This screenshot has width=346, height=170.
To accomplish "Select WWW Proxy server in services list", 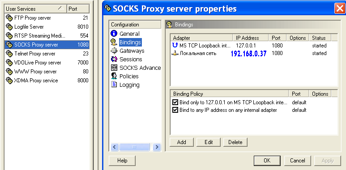I will (x=47, y=72).
